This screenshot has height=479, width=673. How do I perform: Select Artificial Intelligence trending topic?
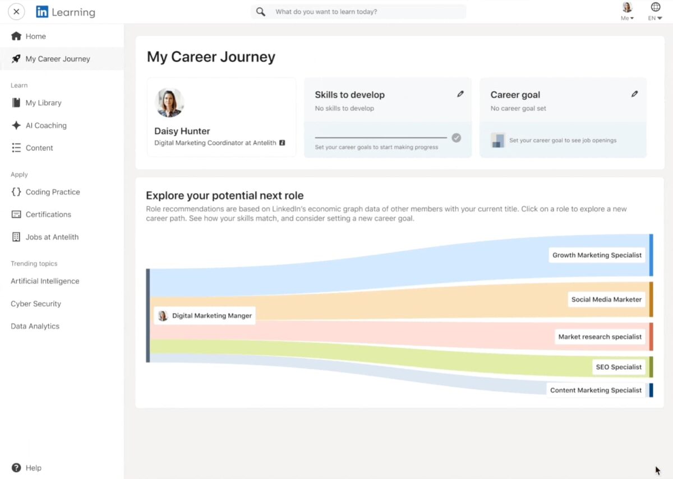pyautogui.click(x=45, y=281)
